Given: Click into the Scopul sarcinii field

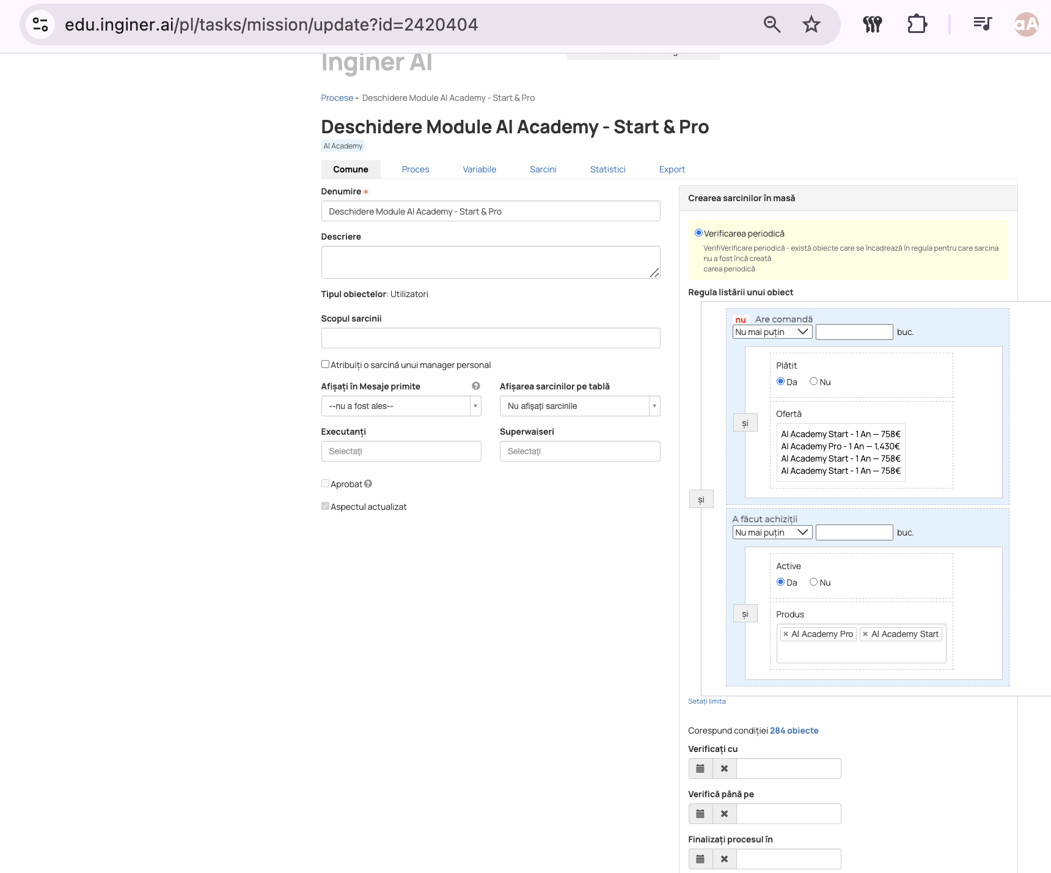Looking at the screenshot, I should click(x=491, y=338).
